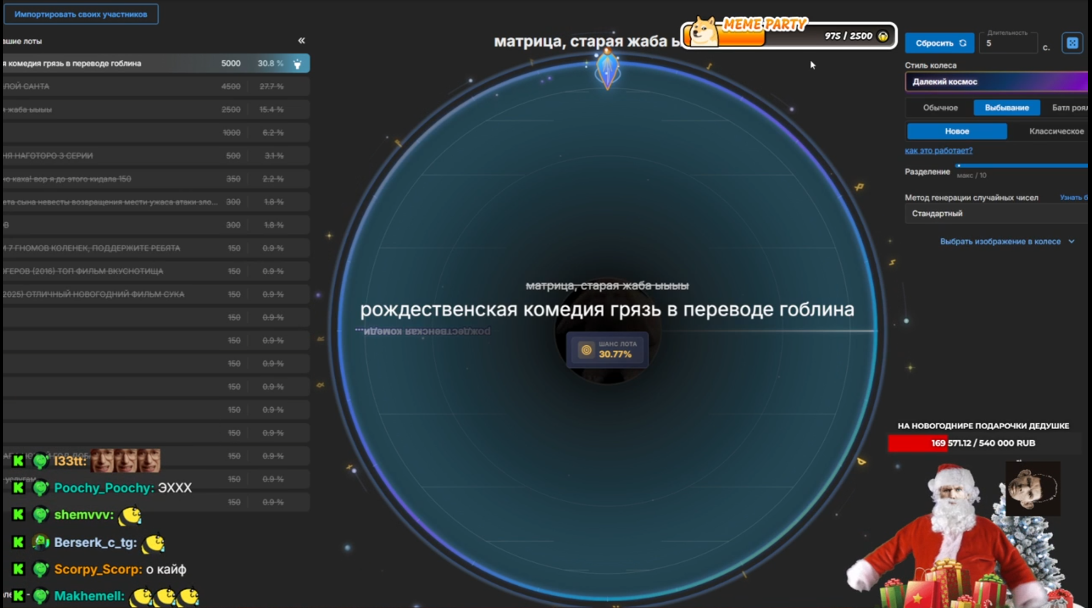Image resolution: width=1092 pixels, height=608 pixels.
Task: Select the Новое elimination type
Action: [x=957, y=132]
